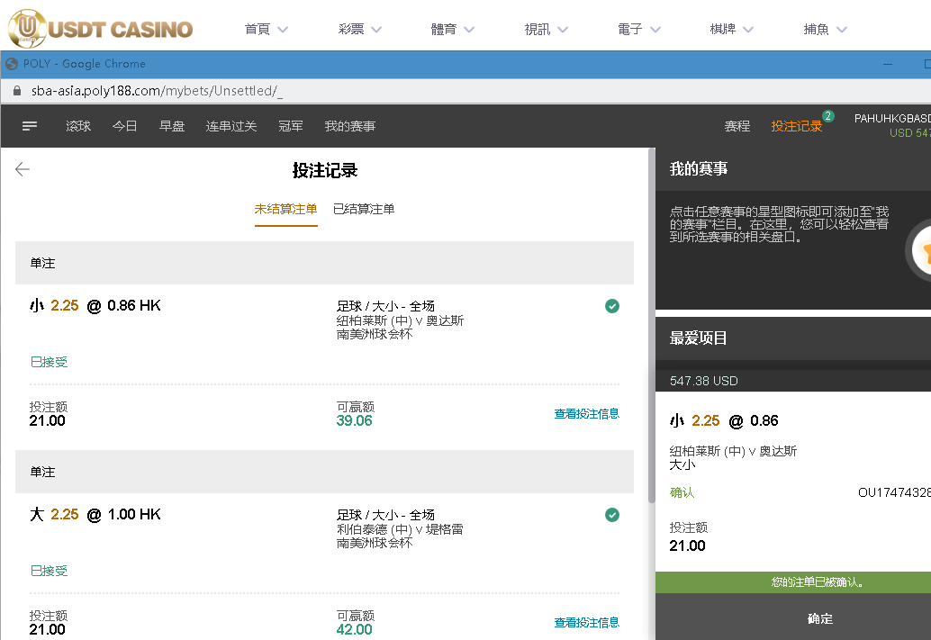Click the Chrome window title icon
The image size is (931, 640).
click(x=12, y=64)
